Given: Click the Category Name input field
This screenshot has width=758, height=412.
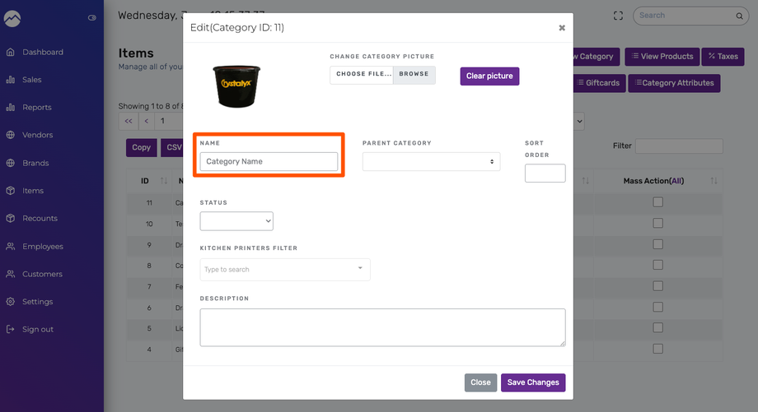Looking at the screenshot, I should tap(269, 162).
